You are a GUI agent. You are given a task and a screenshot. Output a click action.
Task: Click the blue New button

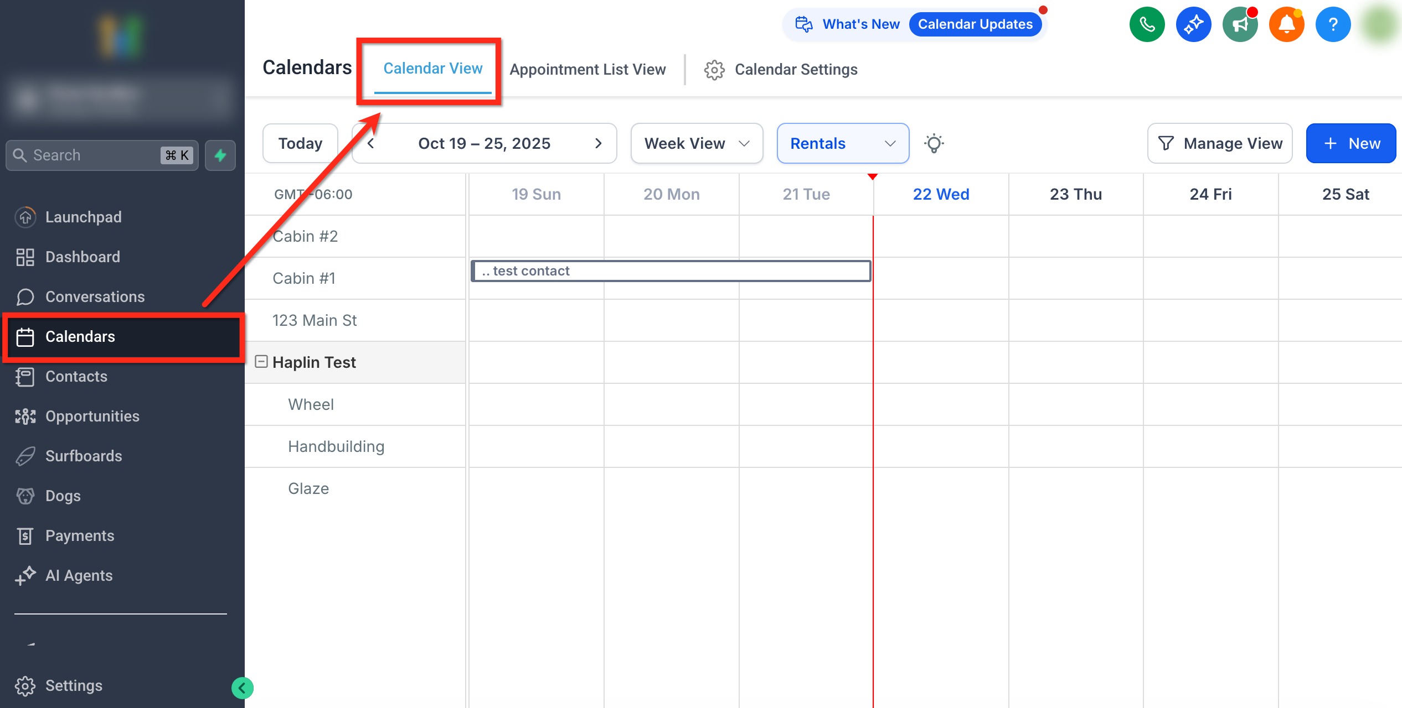coord(1351,143)
